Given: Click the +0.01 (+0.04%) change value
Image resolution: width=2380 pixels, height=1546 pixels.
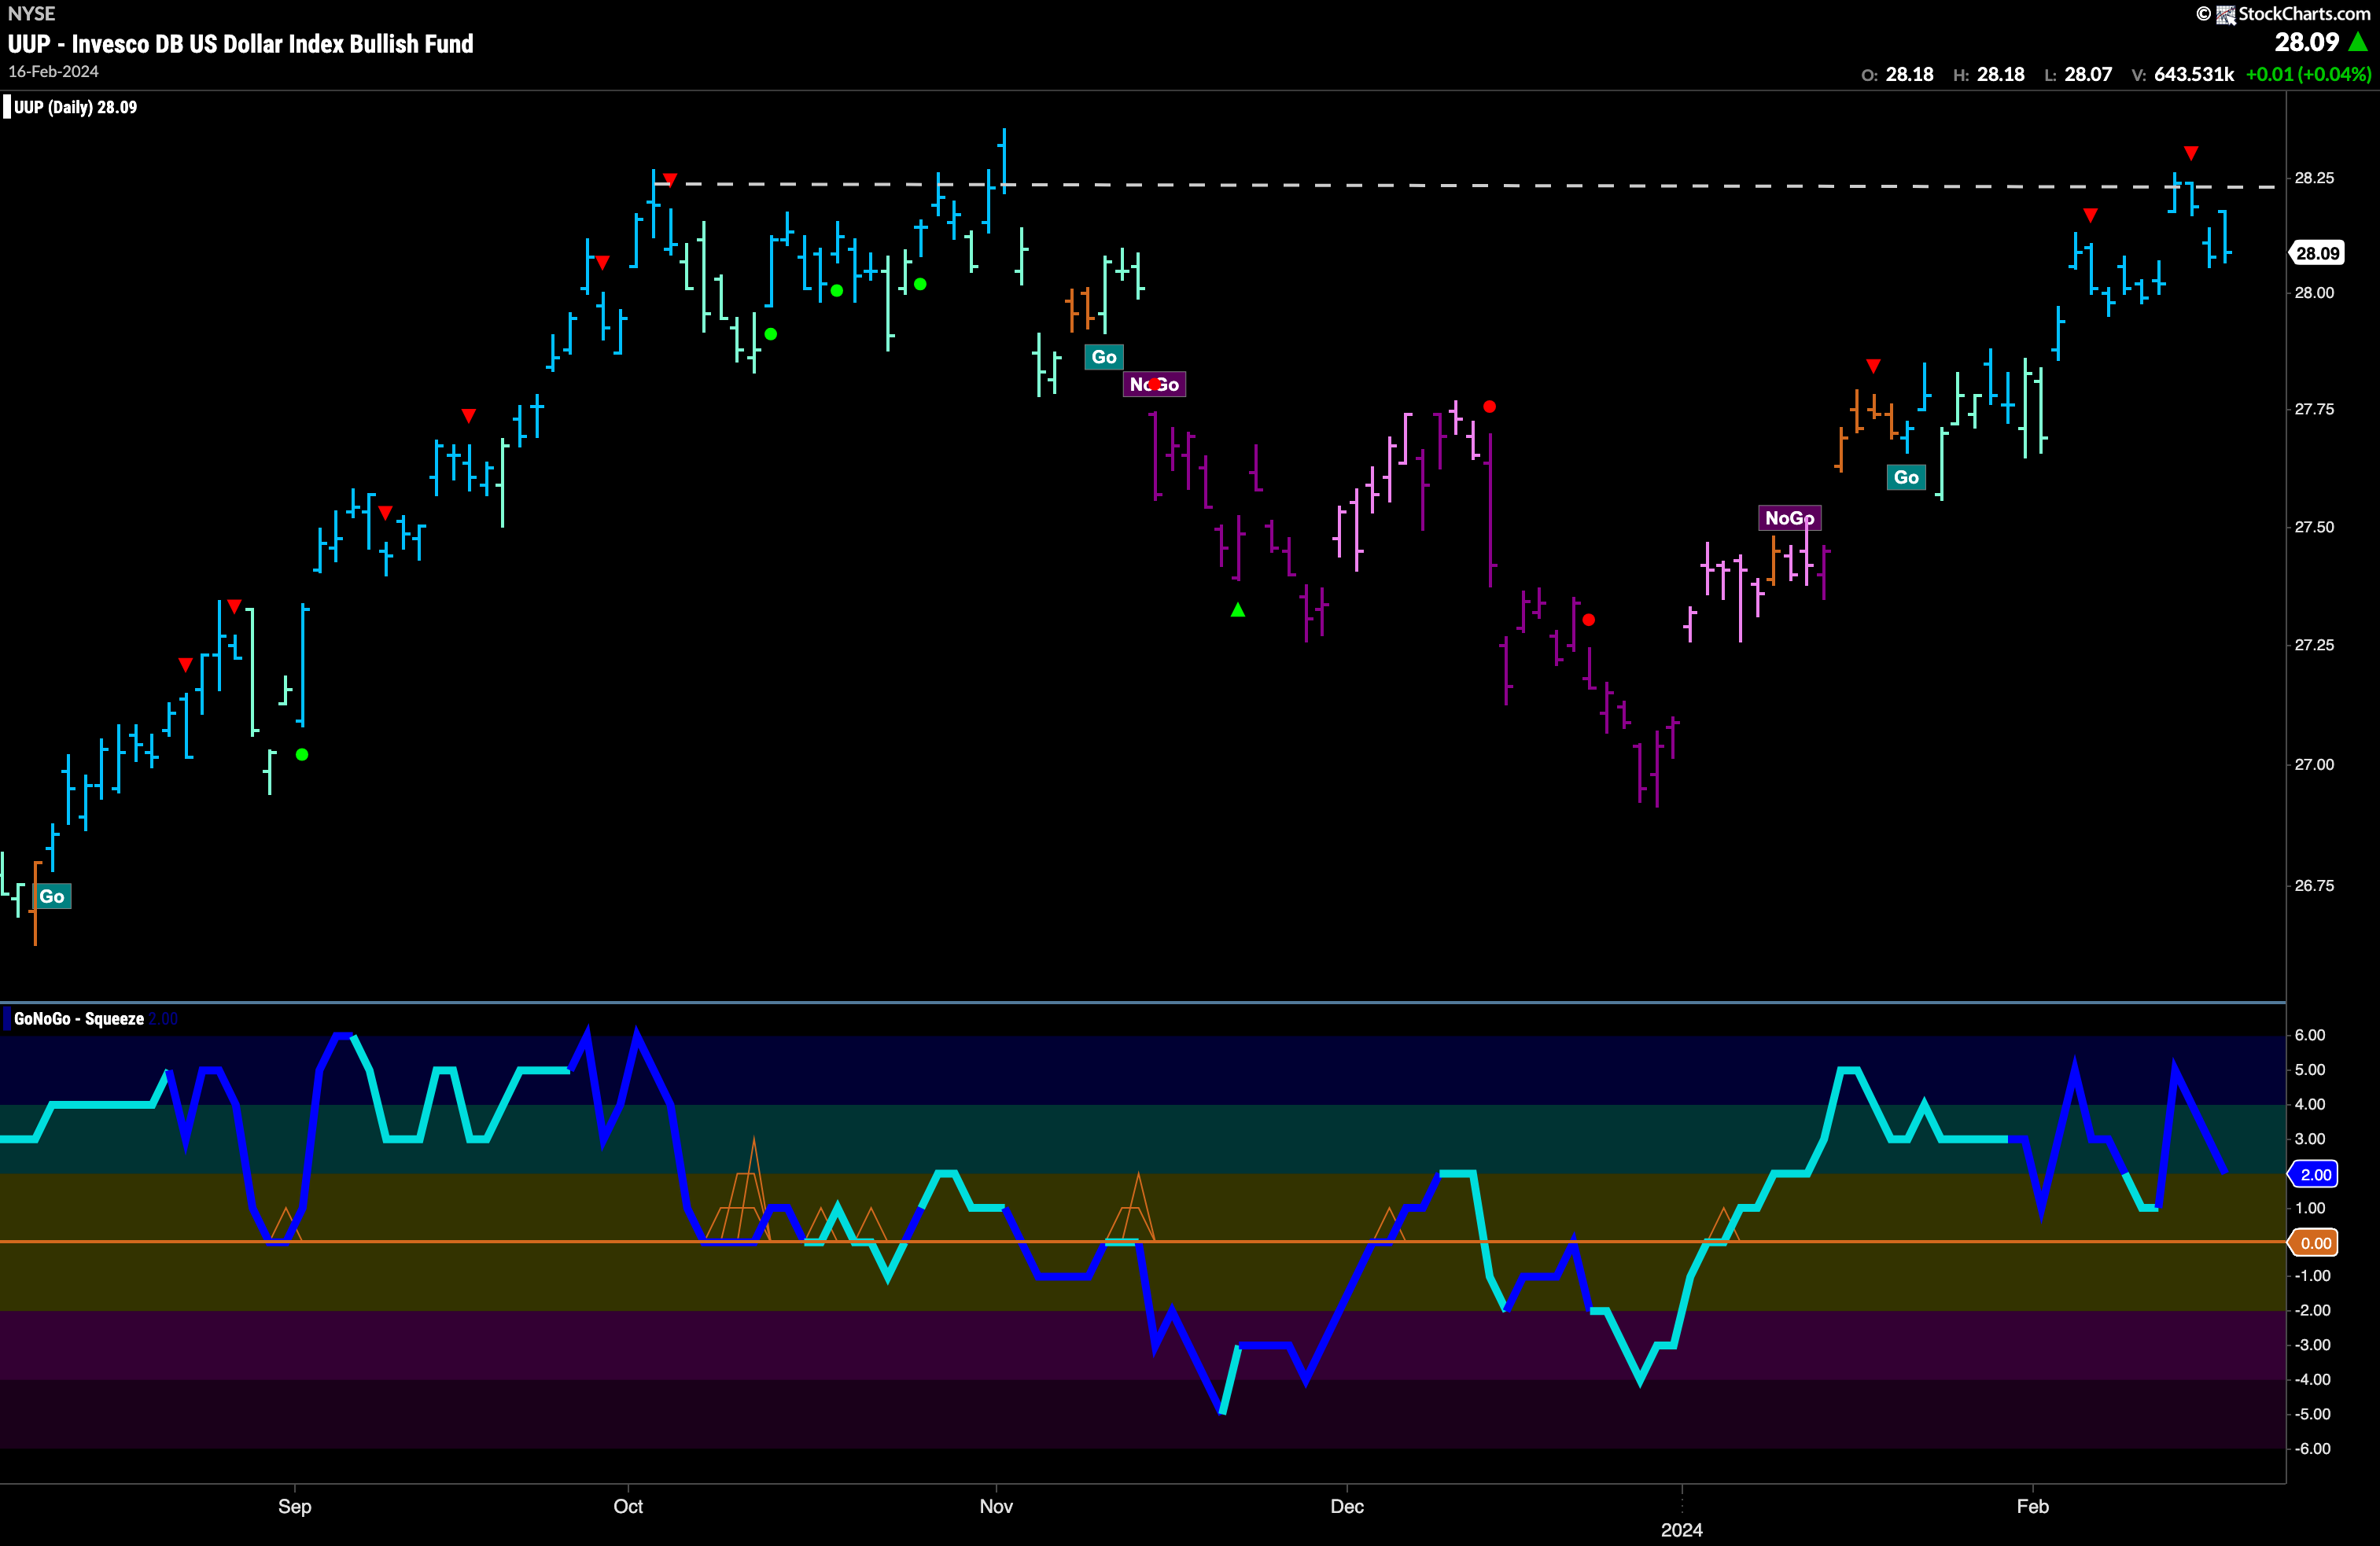Looking at the screenshot, I should 2308,75.
